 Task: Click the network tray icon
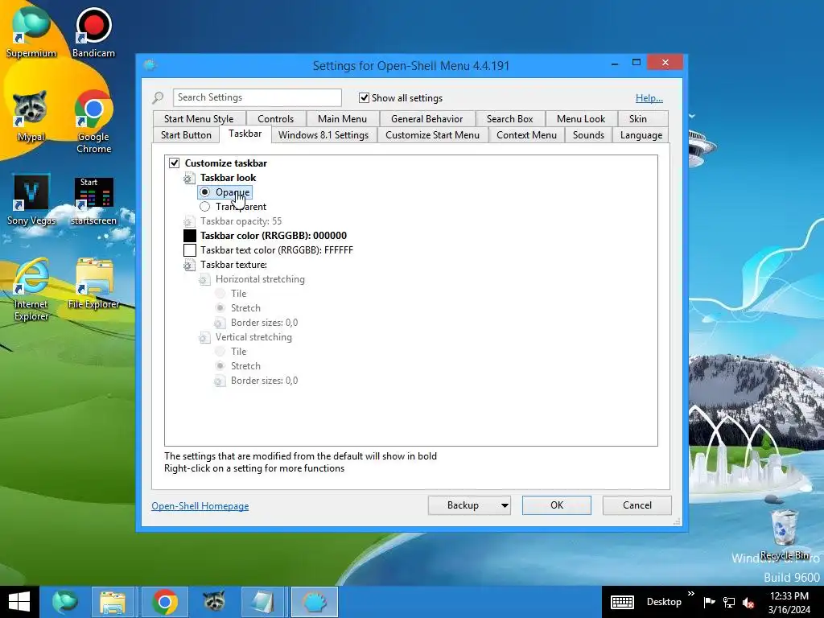click(x=729, y=602)
